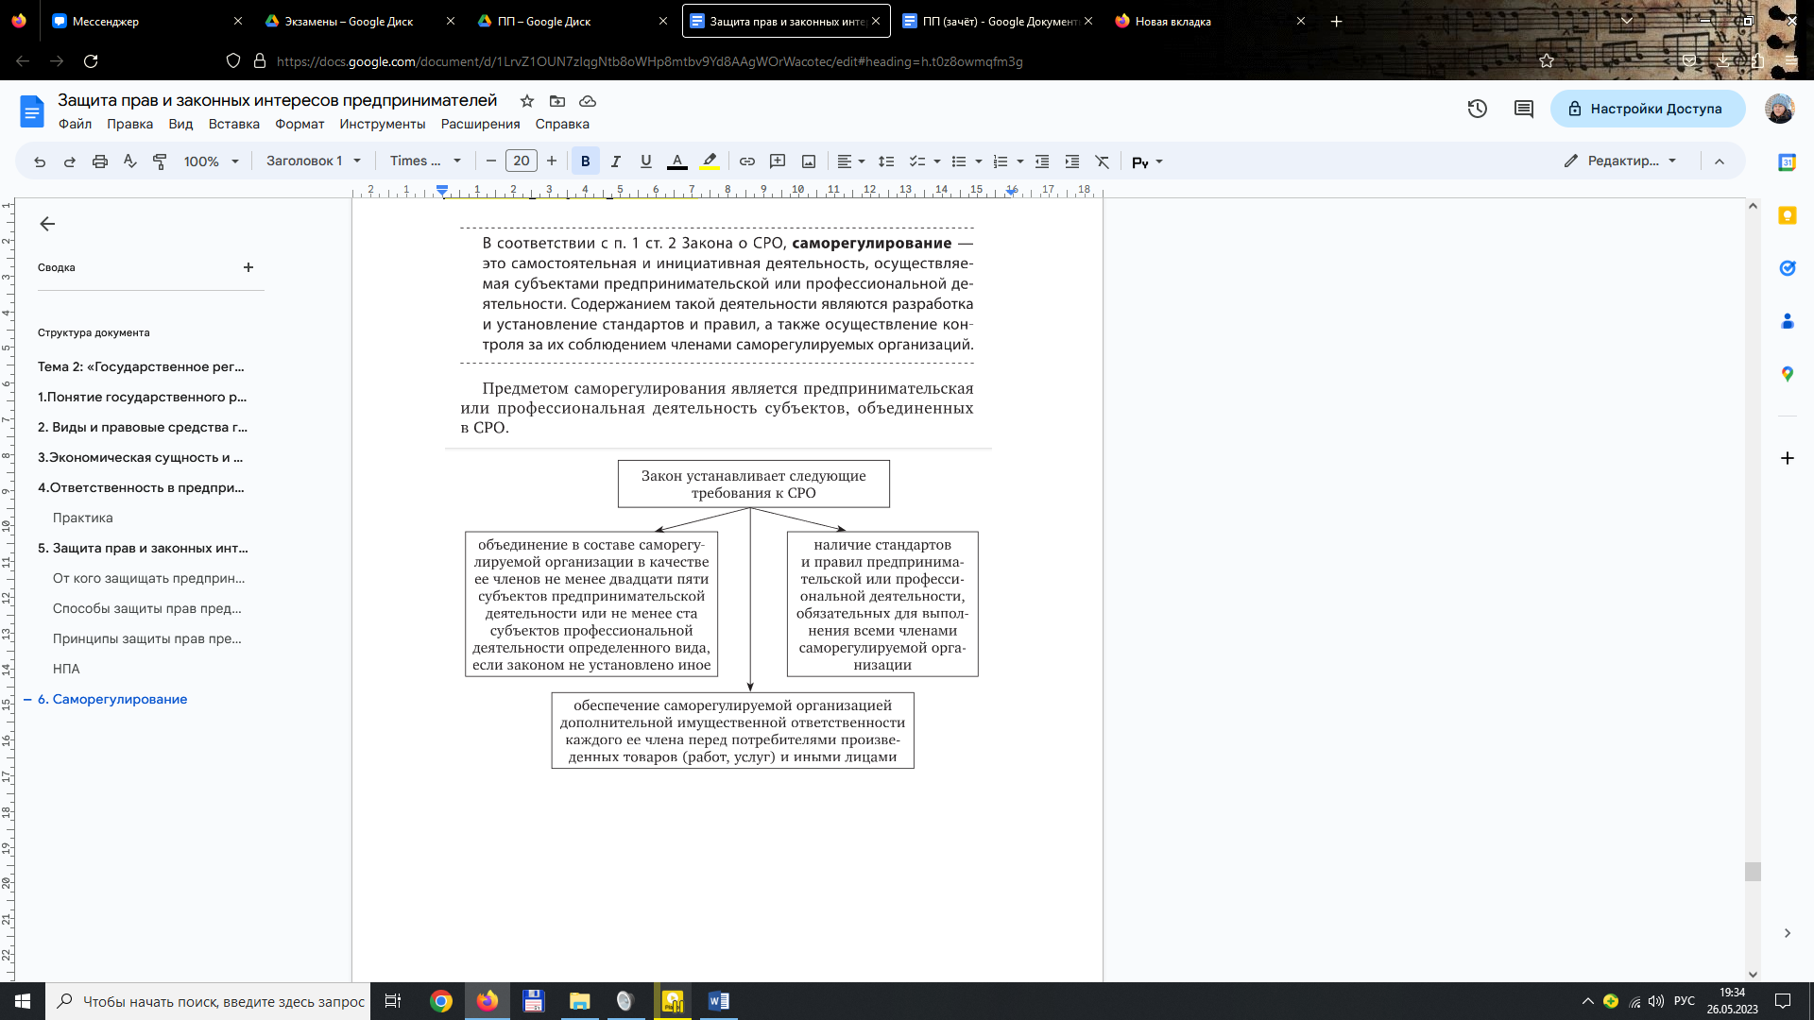
Task: Open highlight color picker
Action: tap(710, 161)
